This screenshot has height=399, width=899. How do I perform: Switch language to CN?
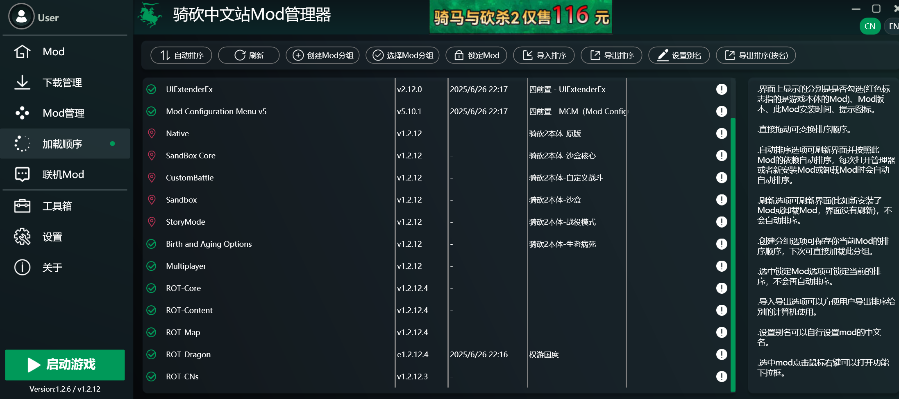(x=870, y=26)
